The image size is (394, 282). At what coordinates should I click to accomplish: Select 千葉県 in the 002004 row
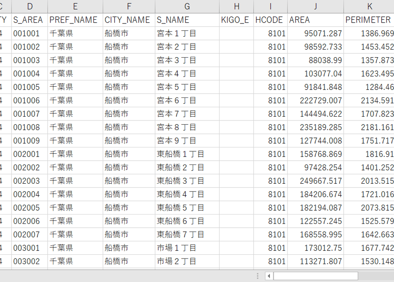click(x=75, y=194)
